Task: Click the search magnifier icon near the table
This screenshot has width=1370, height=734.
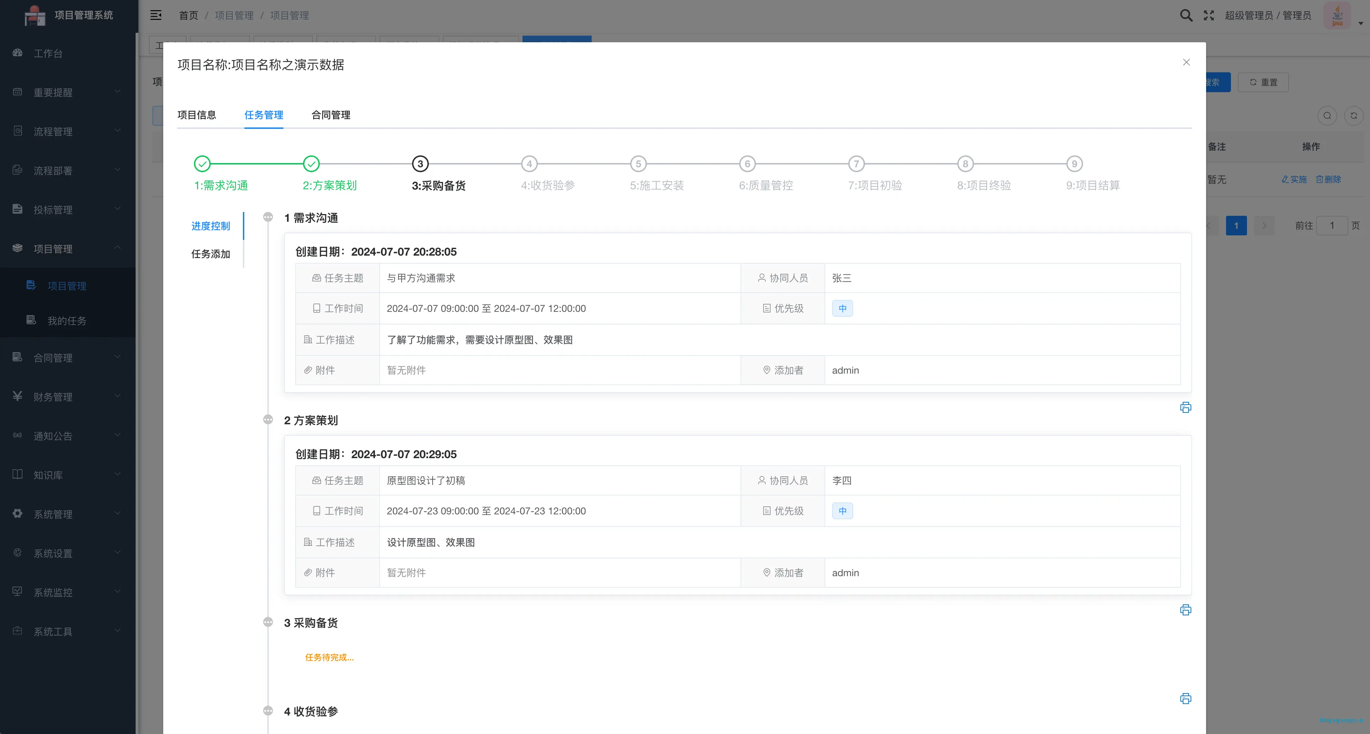Action: click(1327, 115)
